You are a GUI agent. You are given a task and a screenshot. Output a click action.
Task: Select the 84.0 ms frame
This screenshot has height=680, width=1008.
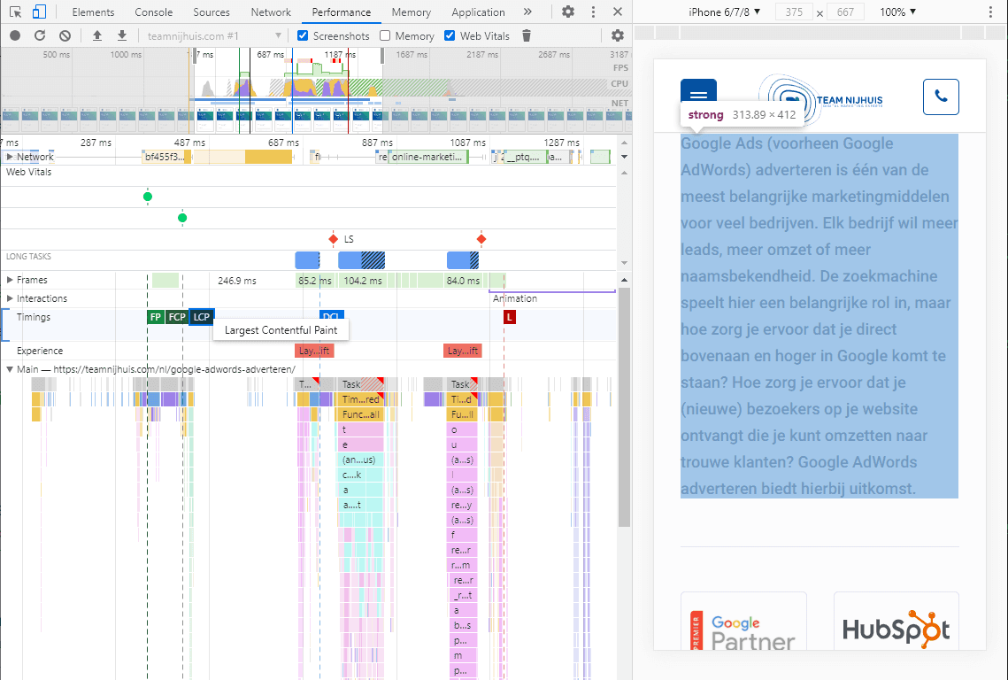click(x=463, y=281)
